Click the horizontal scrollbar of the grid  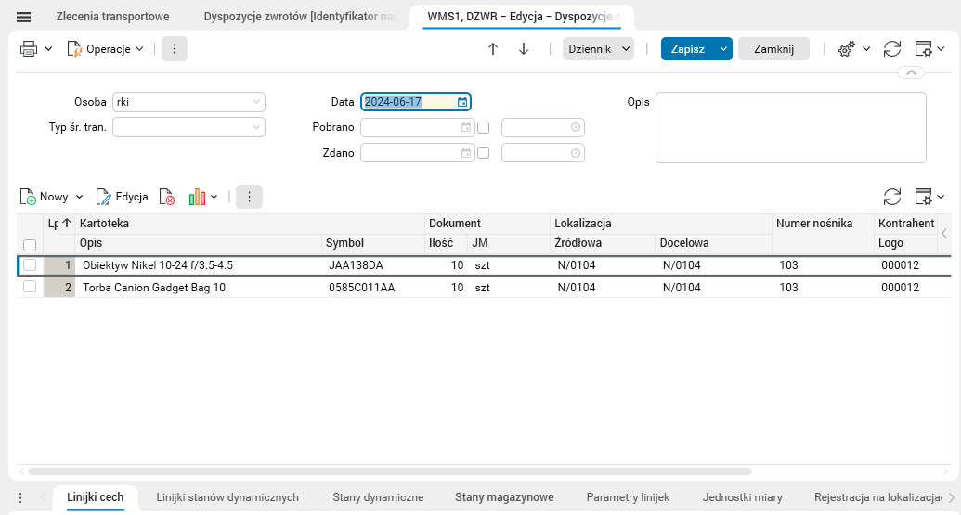pyautogui.click(x=390, y=471)
